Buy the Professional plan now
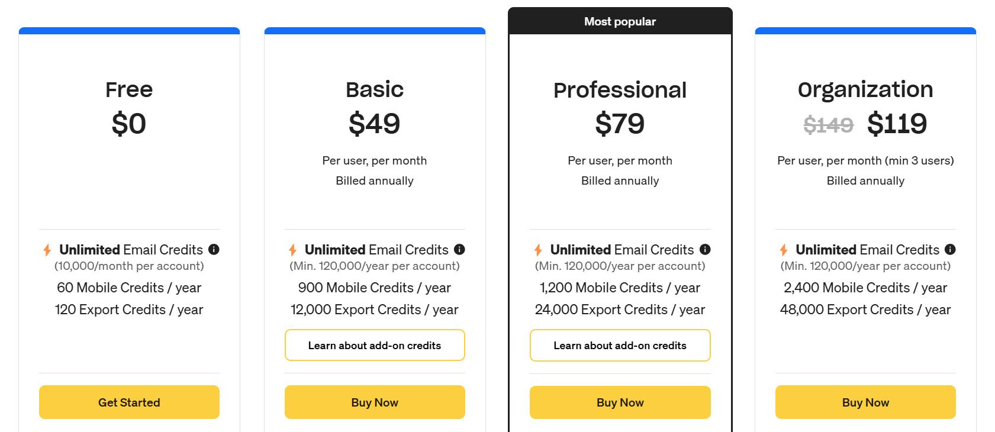The height and width of the screenshot is (432, 995). [x=620, y=402]
